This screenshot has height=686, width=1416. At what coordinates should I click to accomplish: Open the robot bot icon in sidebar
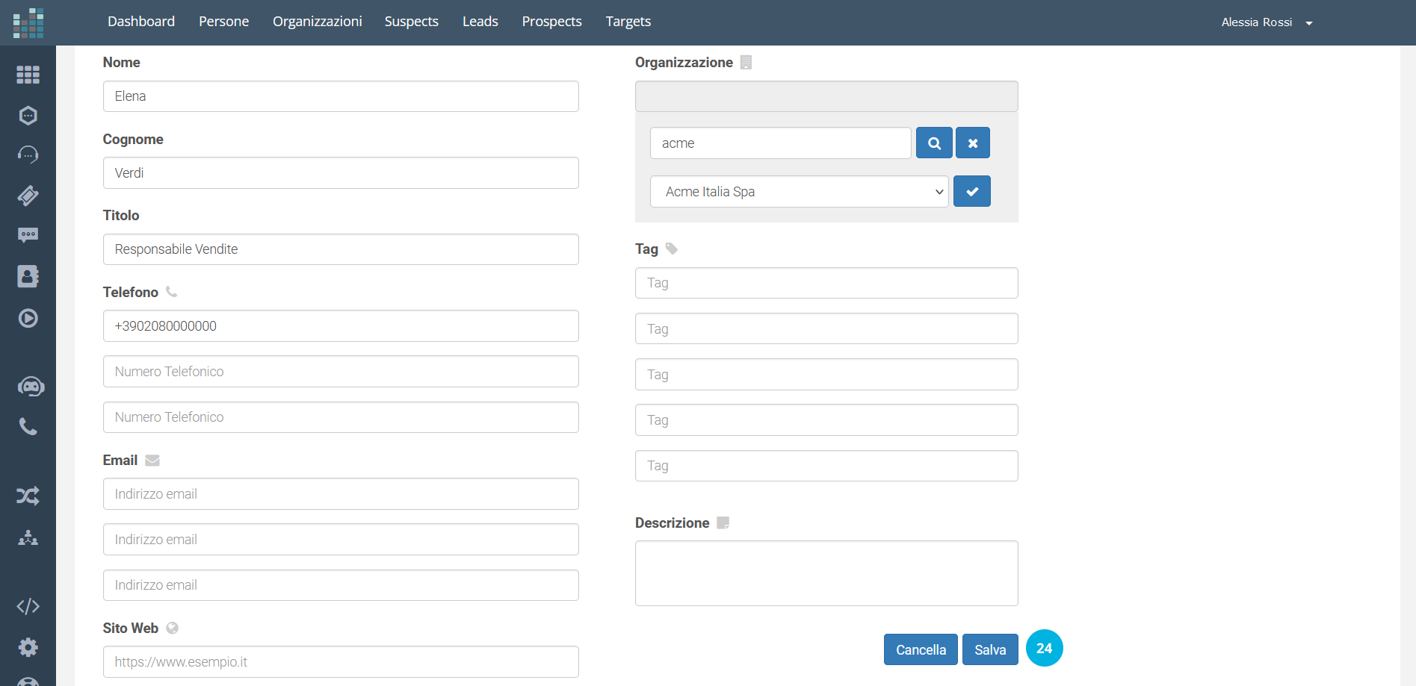point(31,387)
